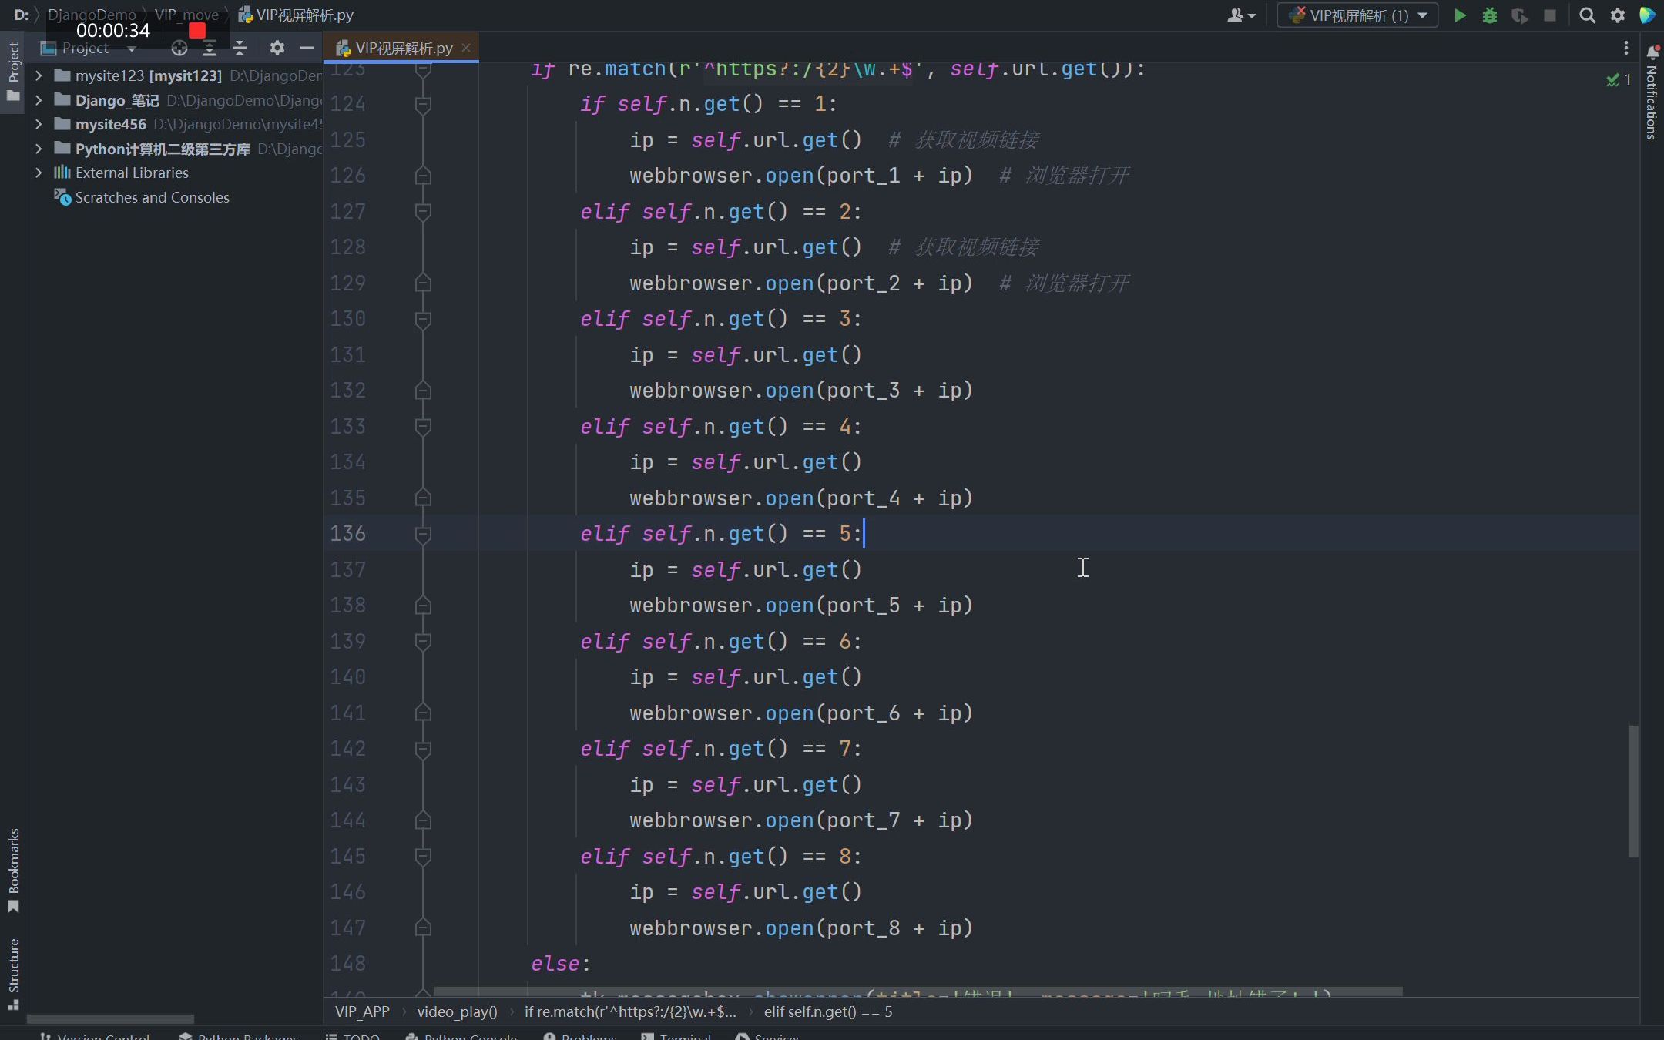The image size is (1664, 1040).
Task: Fold the elif block at line 136
Action: click(x=423, y=534)
